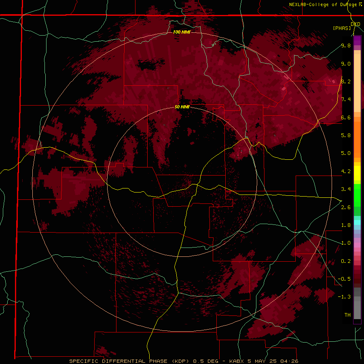Click the Specific Differential Phase KDP caption
This screenshot has height=364, width=364.
tap(184, 361)
